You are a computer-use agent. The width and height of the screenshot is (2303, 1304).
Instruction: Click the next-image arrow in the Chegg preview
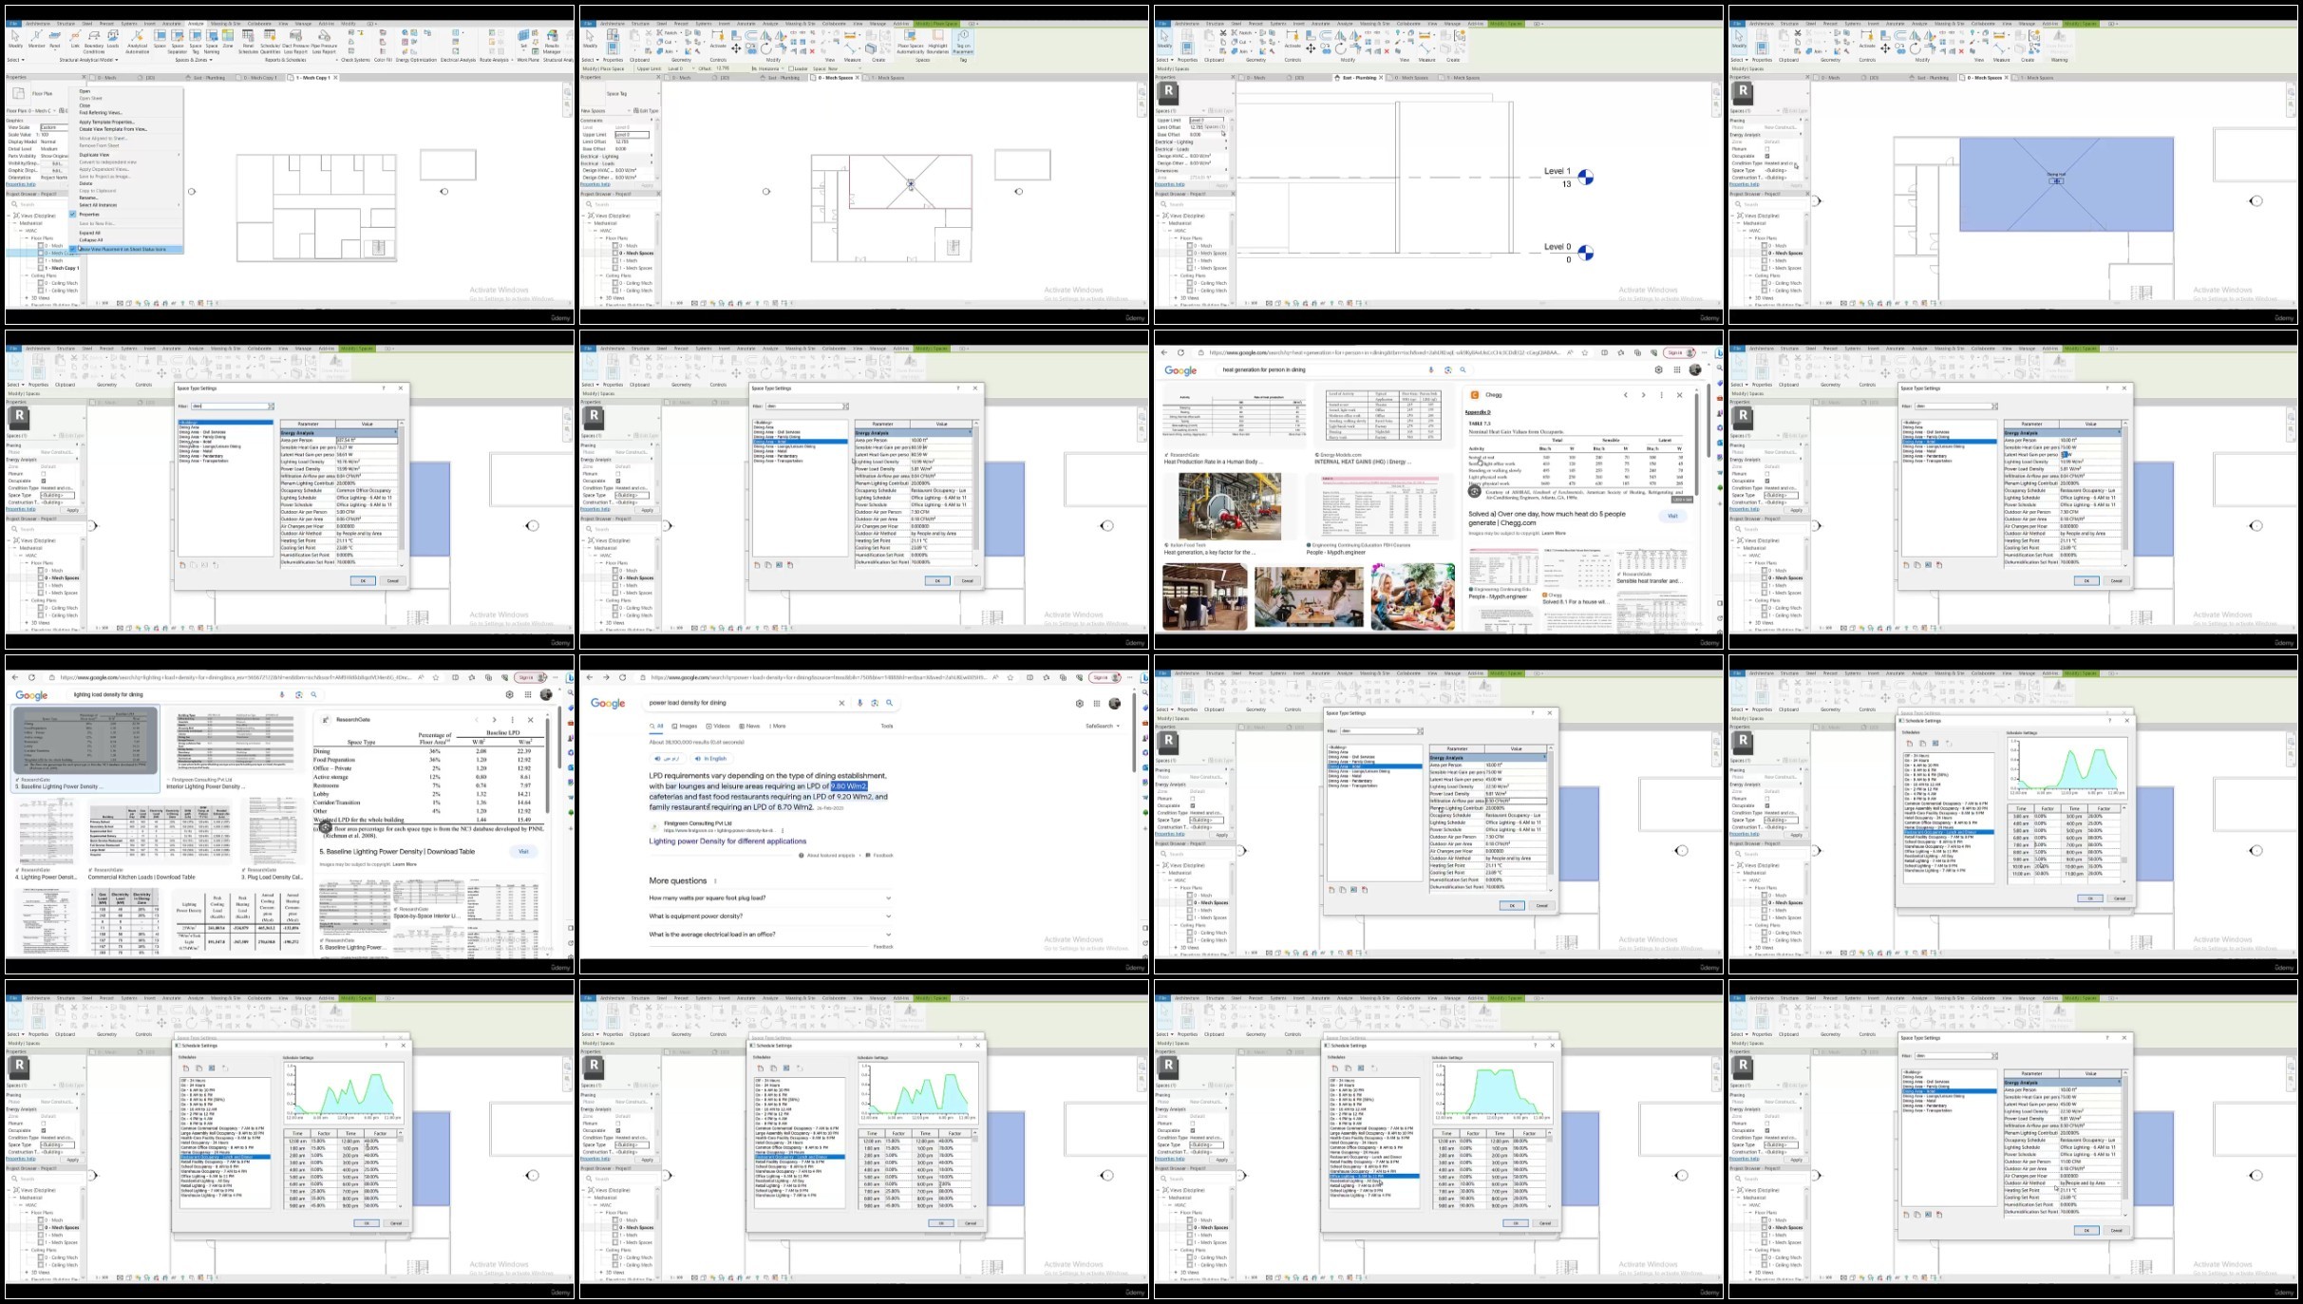coord(1644,395)
